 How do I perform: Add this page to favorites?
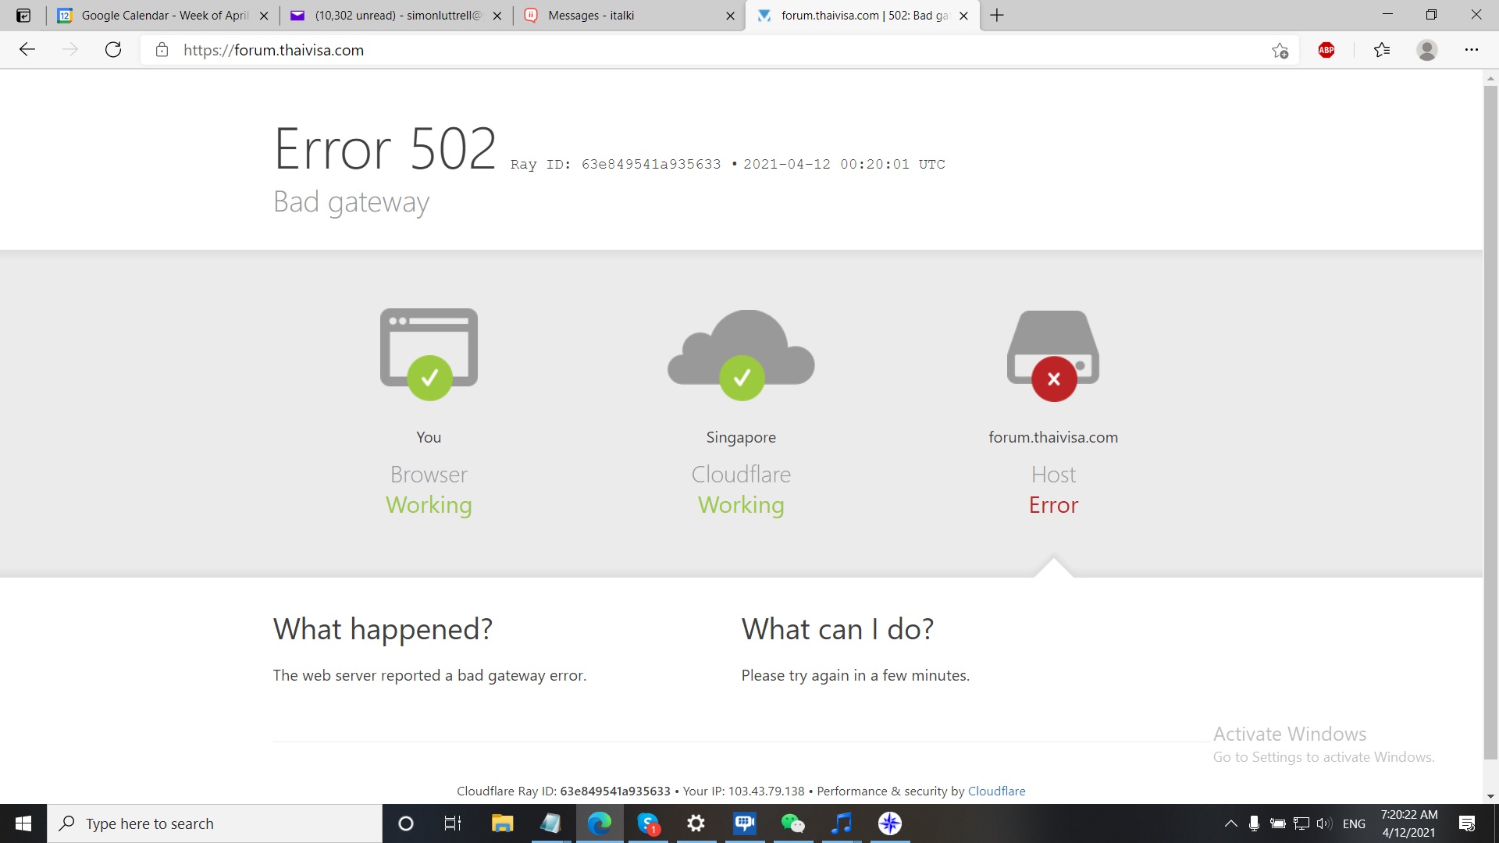click(1280, 51)
